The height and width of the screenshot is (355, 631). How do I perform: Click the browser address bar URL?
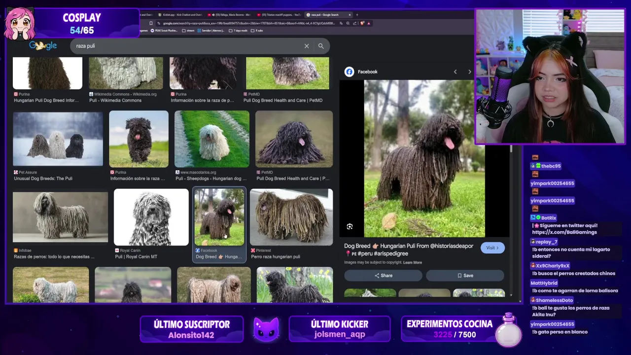tap(249, 23)
